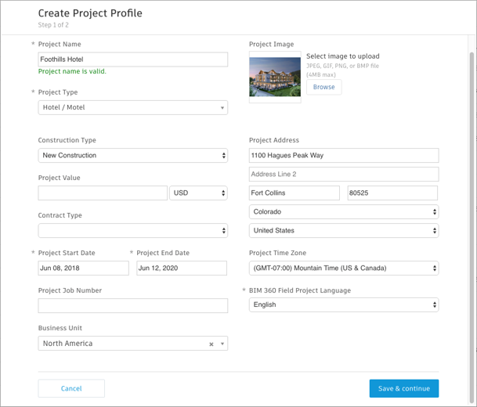The height and width of the screenshot is (407, 477).
Task: Open the Project Type dropdown
Action: tap(133, 107)
